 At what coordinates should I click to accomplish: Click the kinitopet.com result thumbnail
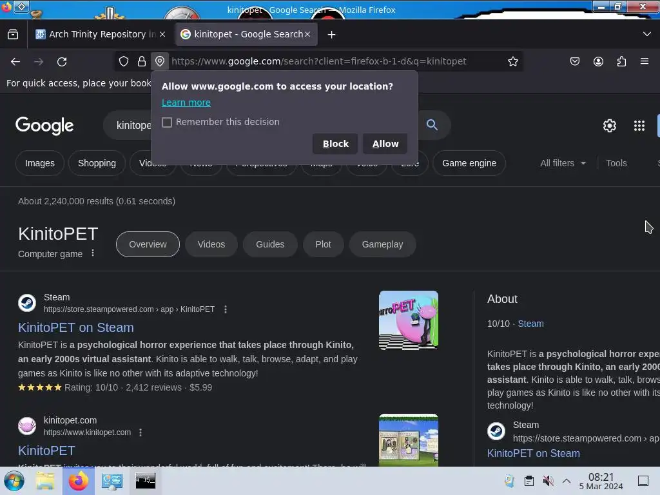[408, 440]
